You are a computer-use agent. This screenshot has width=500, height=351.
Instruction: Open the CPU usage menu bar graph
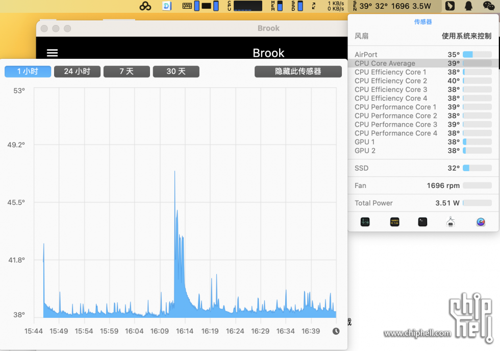[245, 6]
